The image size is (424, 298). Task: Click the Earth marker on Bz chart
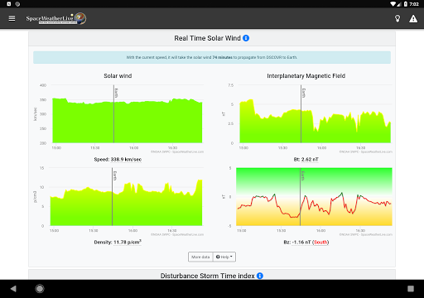302,175
